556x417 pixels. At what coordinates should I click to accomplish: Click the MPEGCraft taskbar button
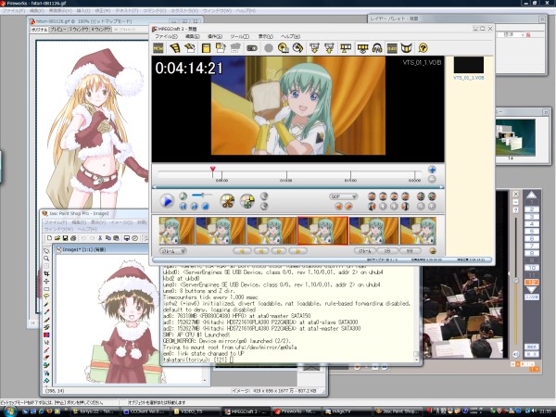[x=246, y=411]
